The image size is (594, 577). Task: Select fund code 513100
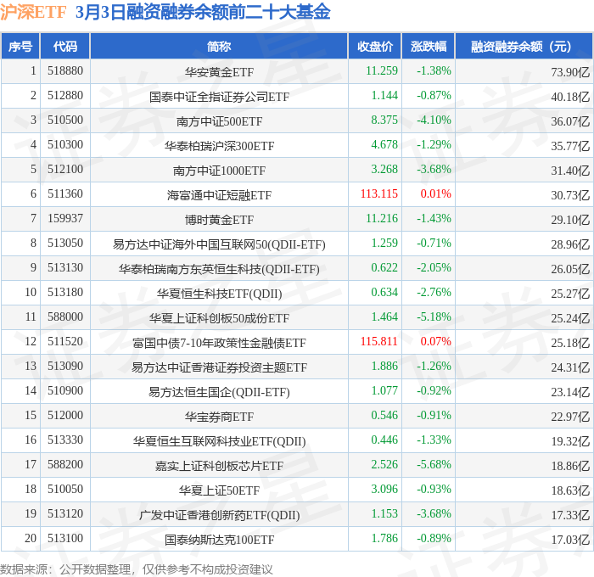click(65, 539)
